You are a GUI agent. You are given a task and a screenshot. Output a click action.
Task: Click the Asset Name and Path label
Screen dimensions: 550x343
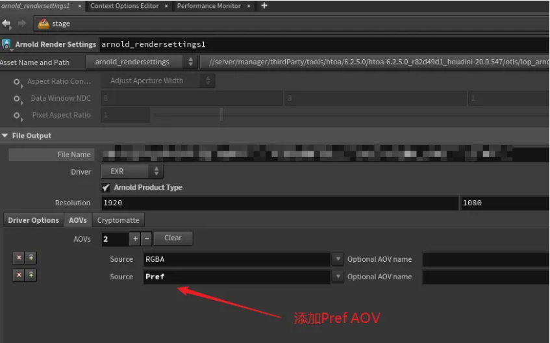[34, 62]
